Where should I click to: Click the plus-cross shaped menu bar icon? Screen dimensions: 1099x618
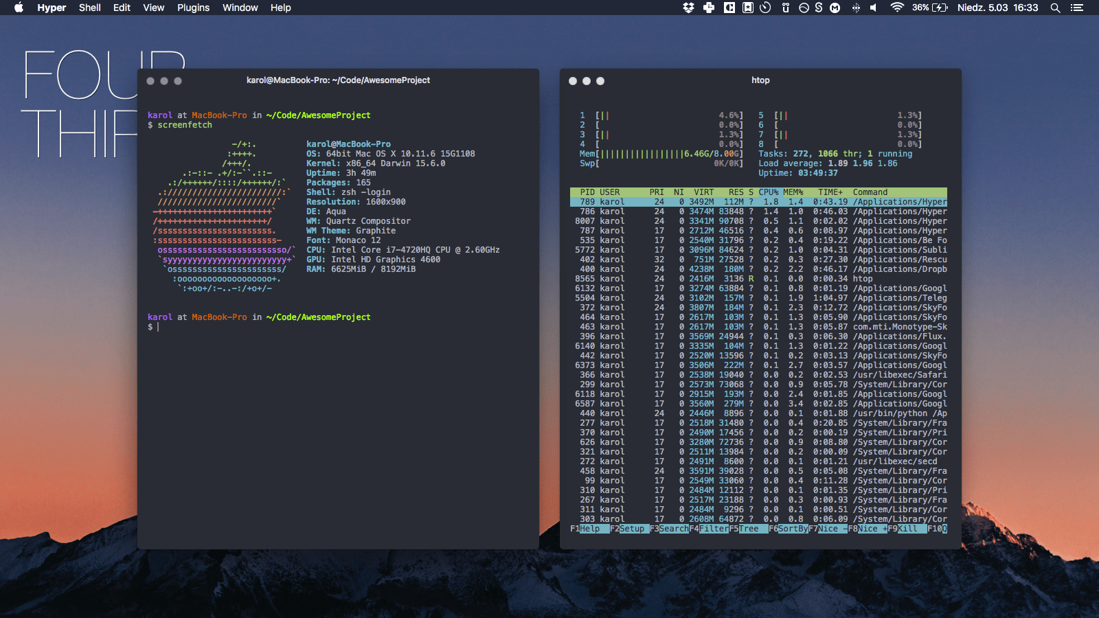pyautogui.click(x=709, y=8)
